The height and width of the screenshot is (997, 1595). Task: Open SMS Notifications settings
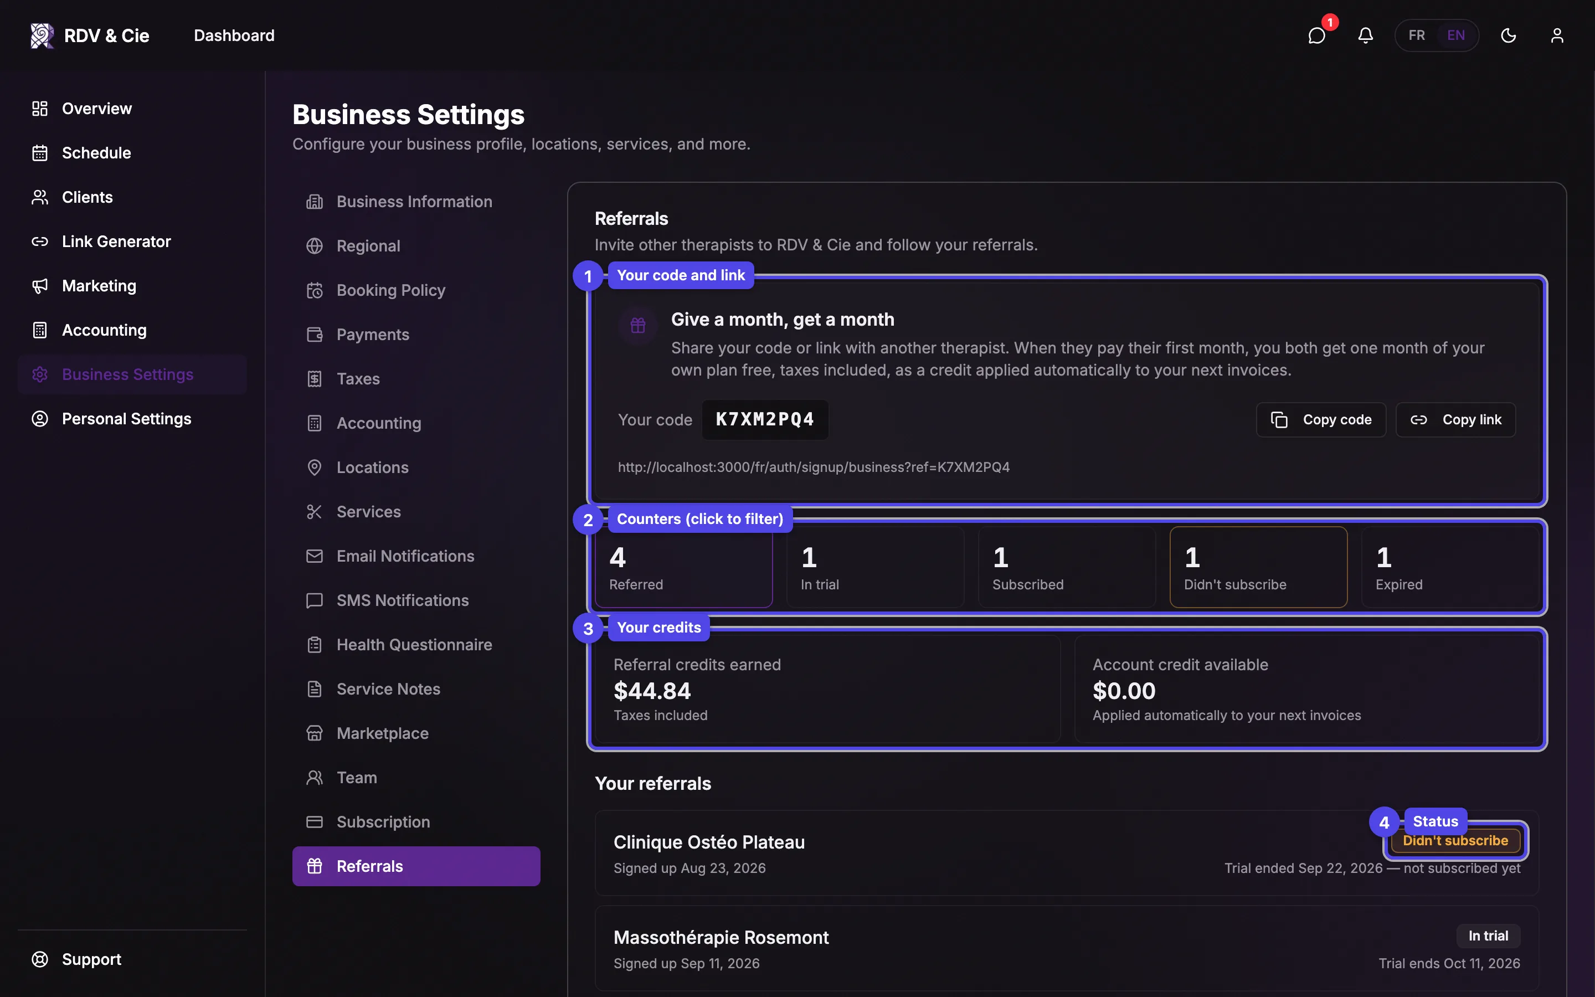[x=416, y=600]
